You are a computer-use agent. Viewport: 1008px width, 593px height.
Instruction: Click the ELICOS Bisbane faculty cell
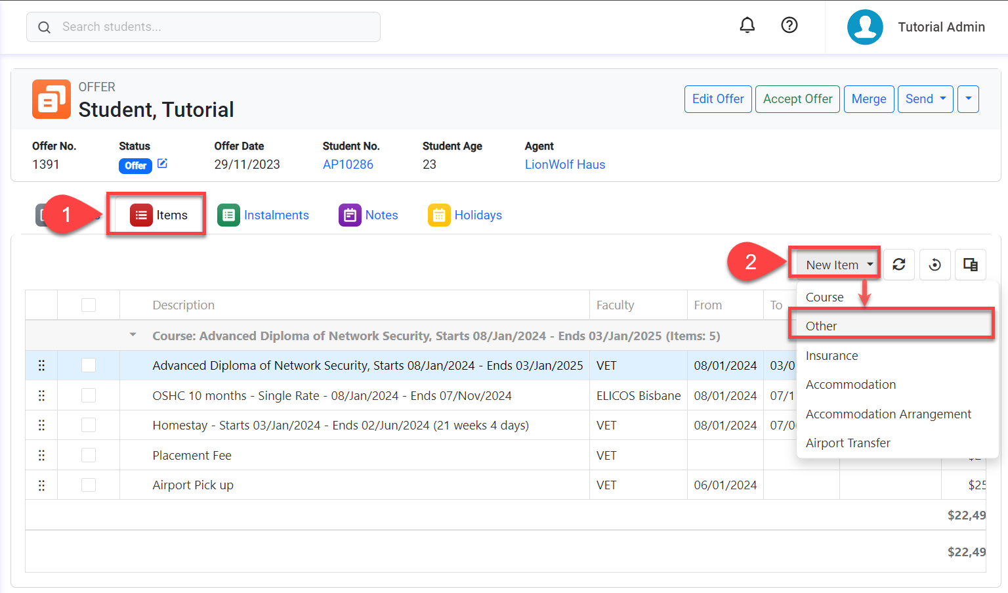pyautogui.click(x=639, y=395)
